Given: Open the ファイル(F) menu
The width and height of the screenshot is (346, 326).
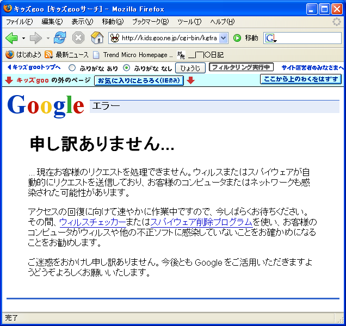Looking at the screenshot, I should point(20,22).
